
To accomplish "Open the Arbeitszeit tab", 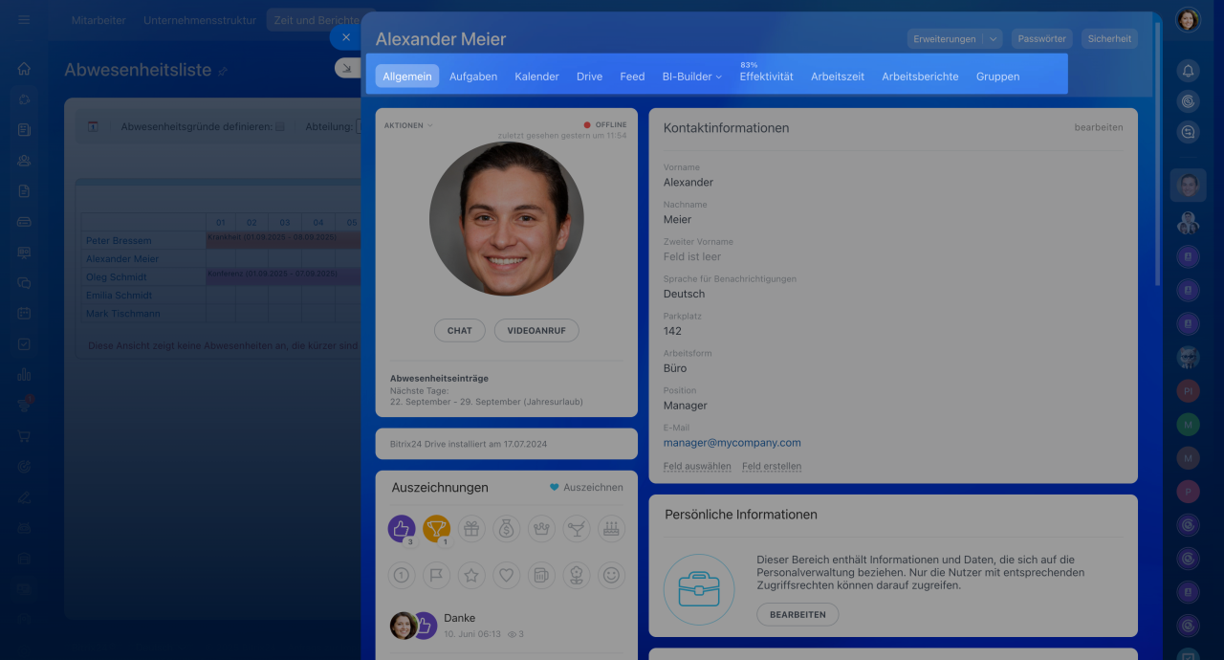I will tap(837, 77).
